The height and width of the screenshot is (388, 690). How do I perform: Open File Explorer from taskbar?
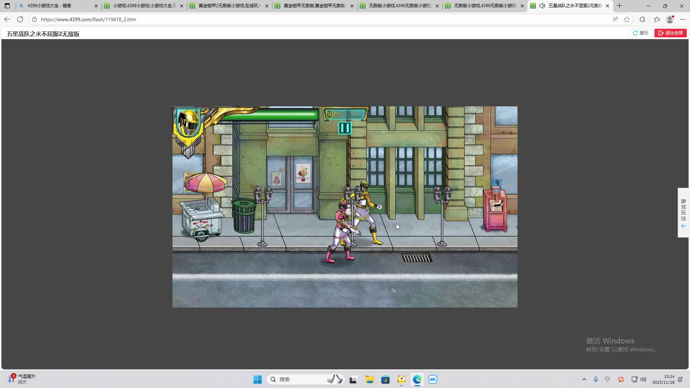[x=369, y=379]
